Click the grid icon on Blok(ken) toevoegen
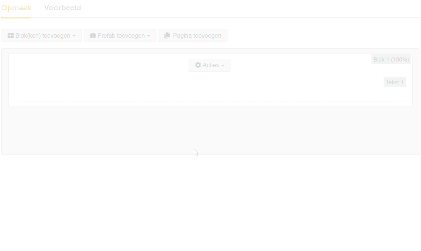 (x=11, y=35)
